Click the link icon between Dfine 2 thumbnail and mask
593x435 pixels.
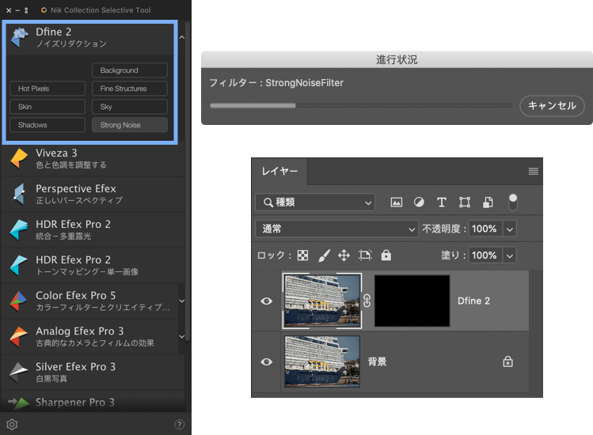click(x=367, y=301)
